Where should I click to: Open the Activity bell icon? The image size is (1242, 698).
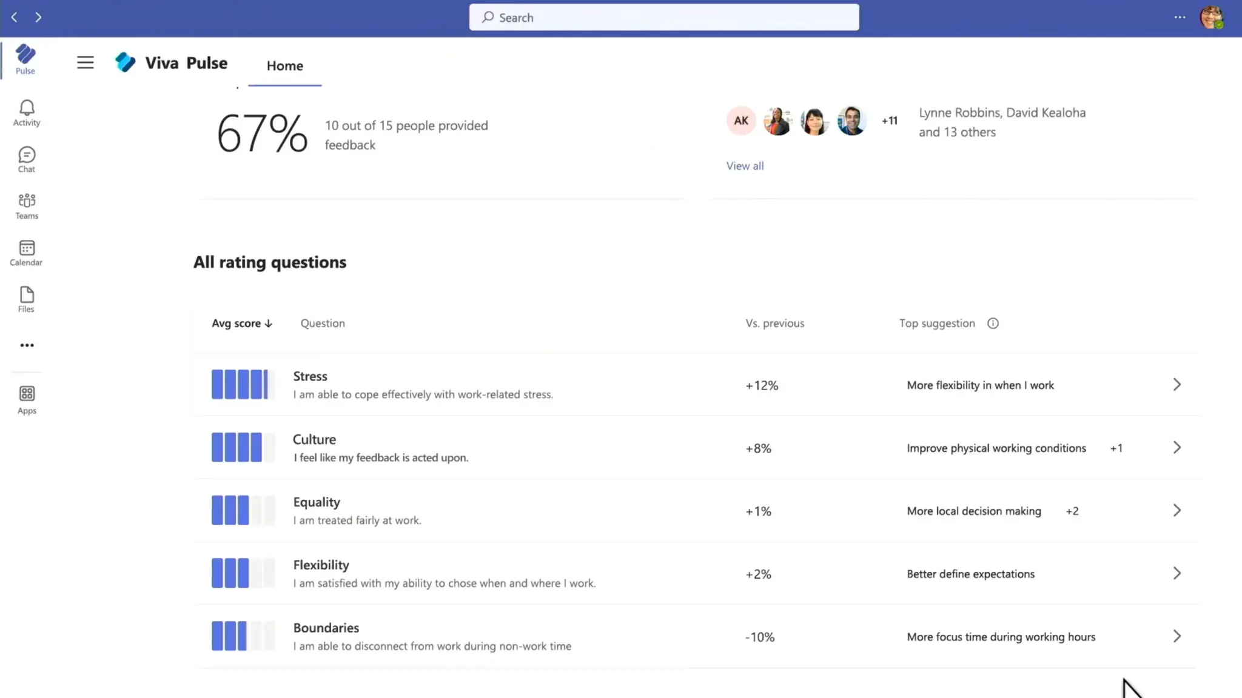click(27, 113)
